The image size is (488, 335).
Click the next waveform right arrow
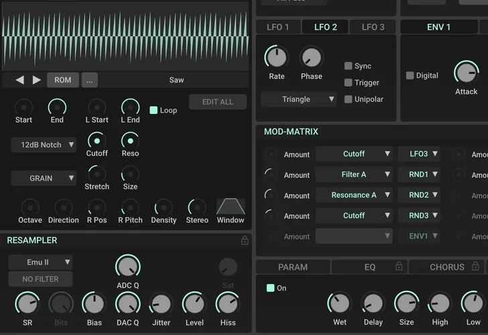tap(37, 80)
